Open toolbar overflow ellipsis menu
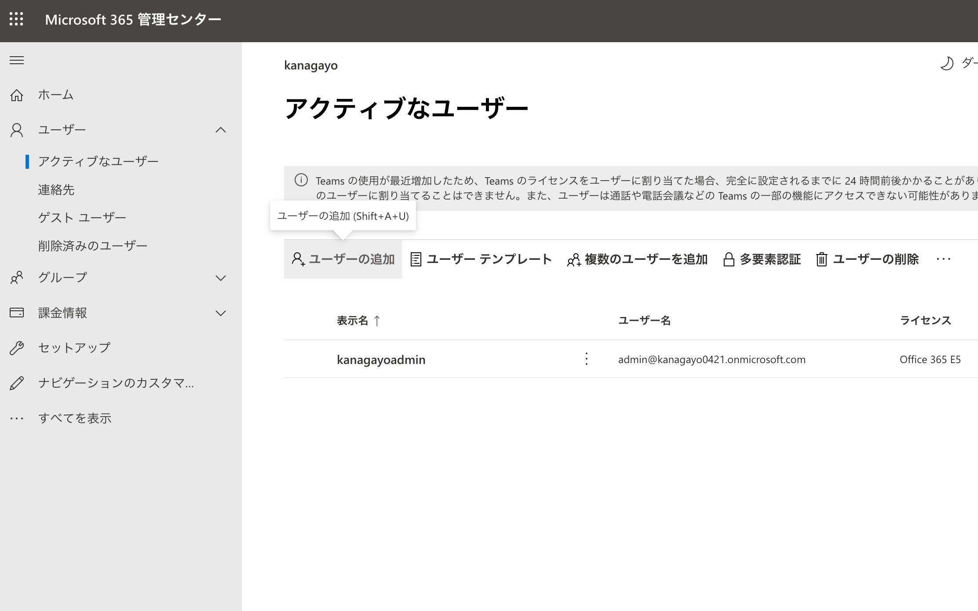978x611 pixels. click(x=944, y=259)
